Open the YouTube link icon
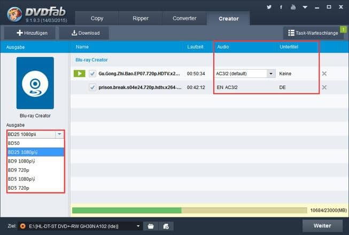Viewport: 349px width, 235px height. coord(293,7)
